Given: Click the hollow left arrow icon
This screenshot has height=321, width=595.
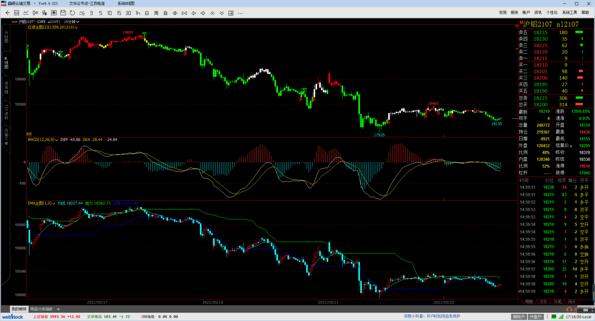Looking at the screenshot, I should [x=193, y=13].
